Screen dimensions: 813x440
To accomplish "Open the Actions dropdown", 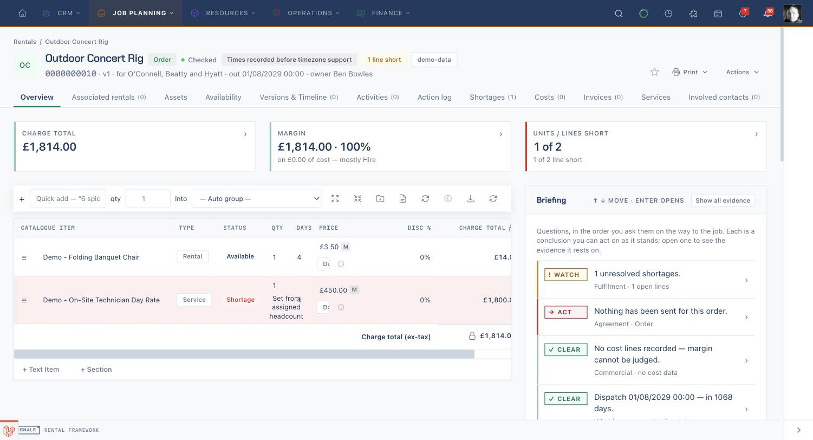I will 742,72.
